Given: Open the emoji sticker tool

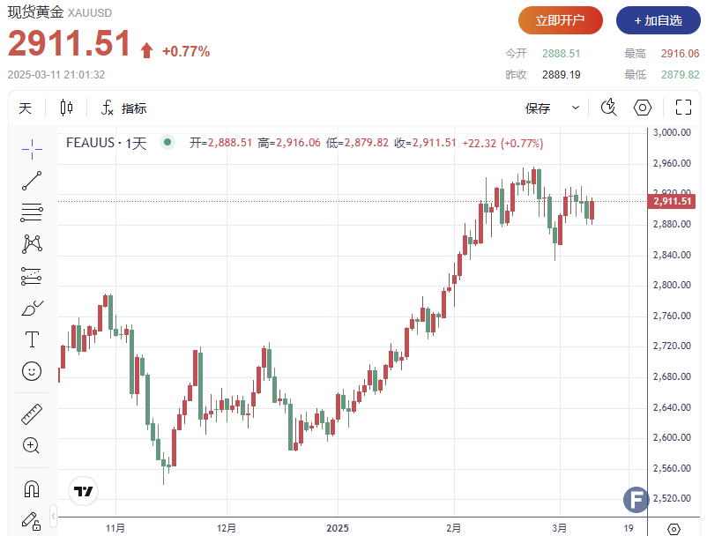Looking at the screenshot, I should click(32, 371).
